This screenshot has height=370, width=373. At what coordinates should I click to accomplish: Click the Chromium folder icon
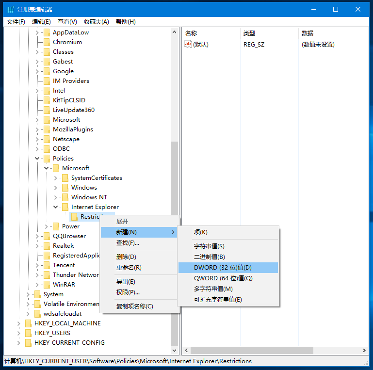tap(47, 42)
